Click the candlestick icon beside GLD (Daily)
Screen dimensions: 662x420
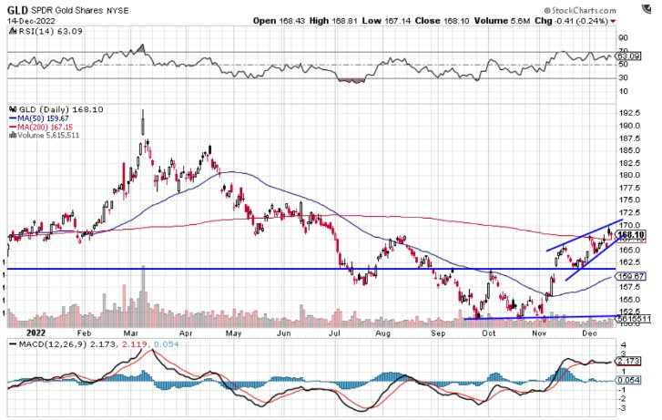[x=12, y=109]
